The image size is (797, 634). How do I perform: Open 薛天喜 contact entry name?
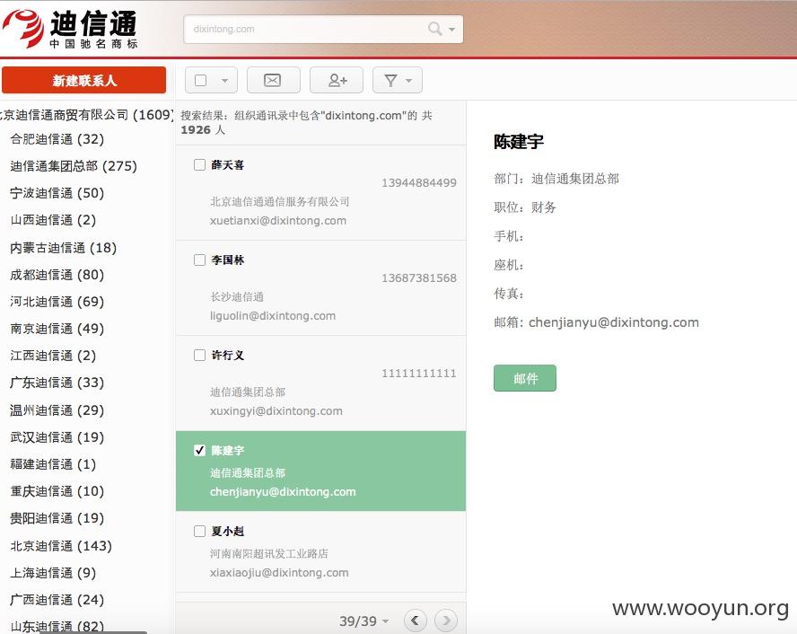[228, 164]
